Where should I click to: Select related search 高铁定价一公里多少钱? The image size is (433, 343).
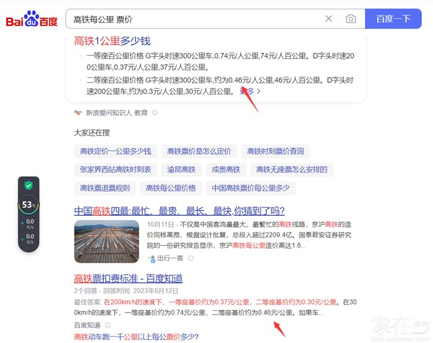pos(115,151)
